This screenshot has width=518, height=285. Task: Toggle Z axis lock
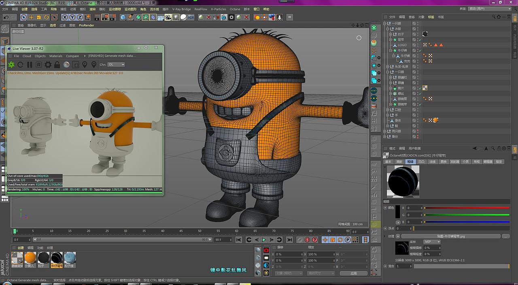coord(80,17)
